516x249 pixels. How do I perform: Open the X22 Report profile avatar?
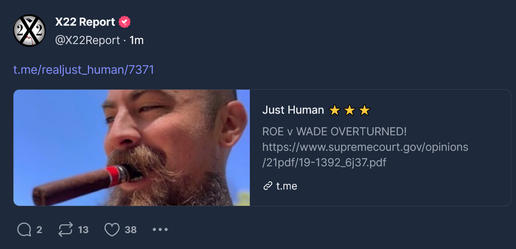[29, 31]
